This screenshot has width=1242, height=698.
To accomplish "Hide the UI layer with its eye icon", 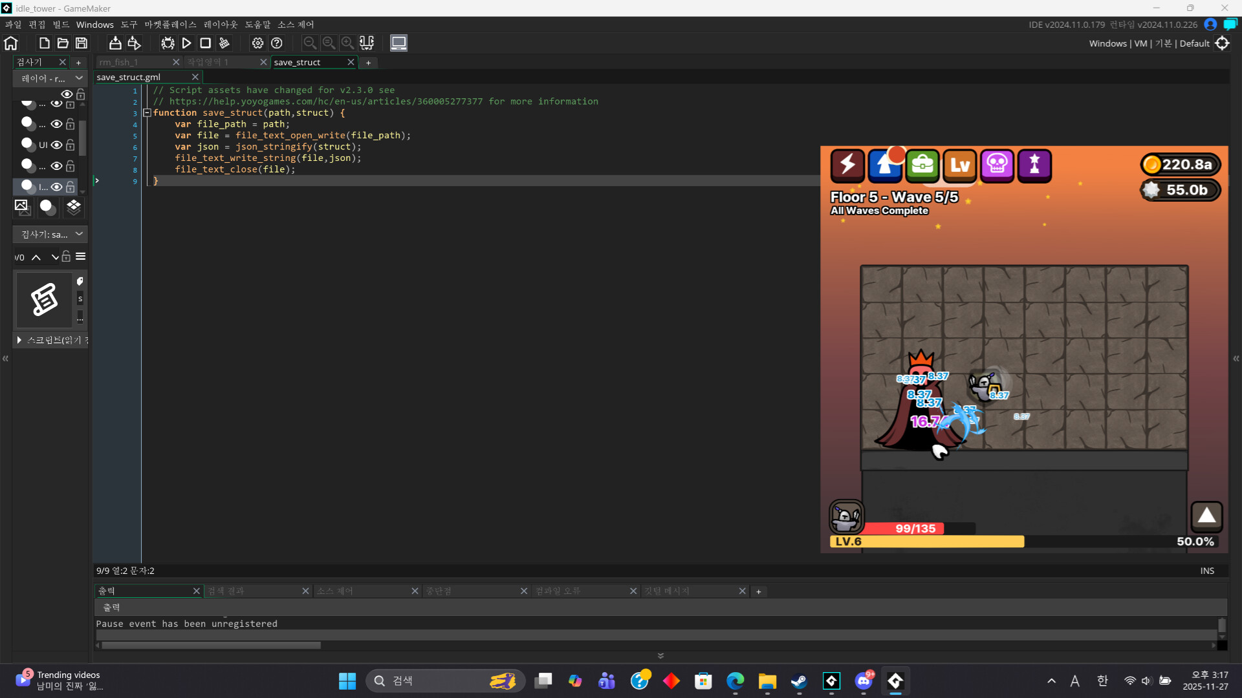I will point(56,145).
